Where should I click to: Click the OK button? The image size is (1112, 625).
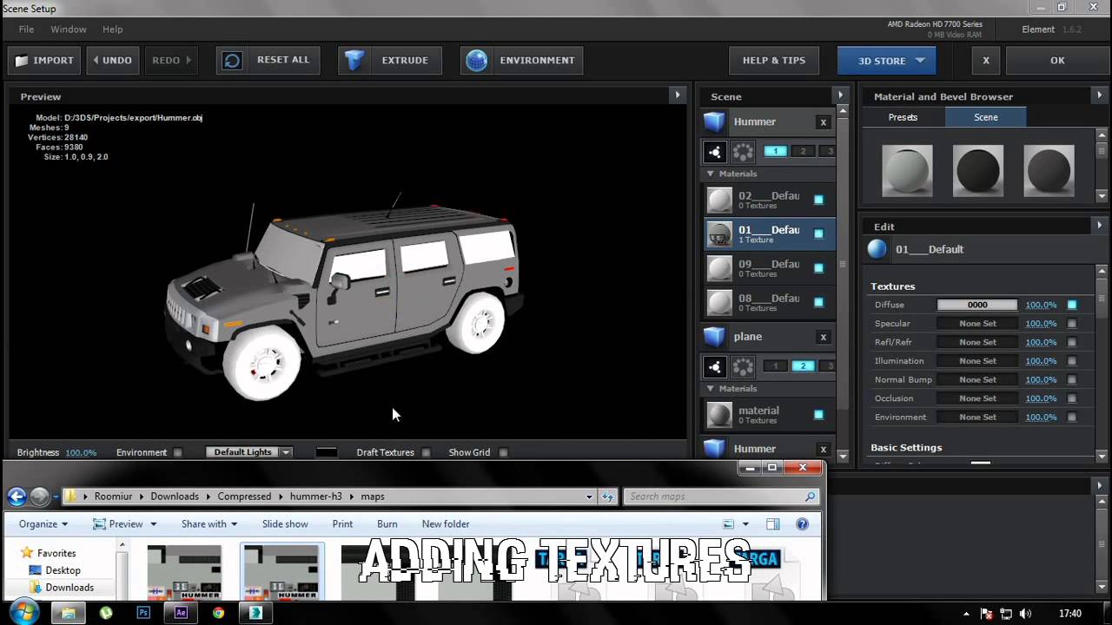click(1057, 61)
